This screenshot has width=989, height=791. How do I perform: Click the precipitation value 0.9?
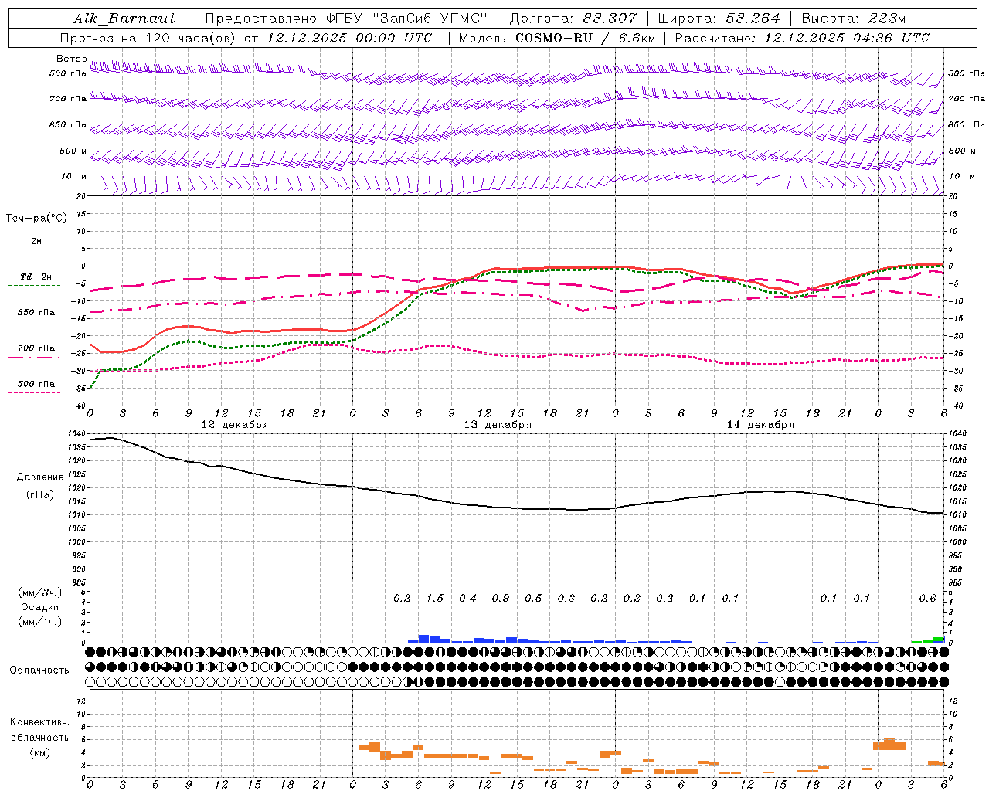click(501, 598)
